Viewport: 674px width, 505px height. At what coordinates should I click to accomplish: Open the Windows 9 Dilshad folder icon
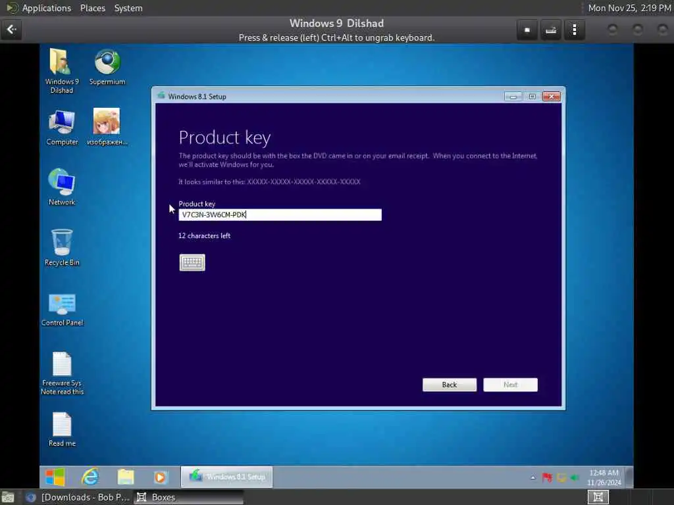pyautogui.click(x=61, y=71)
